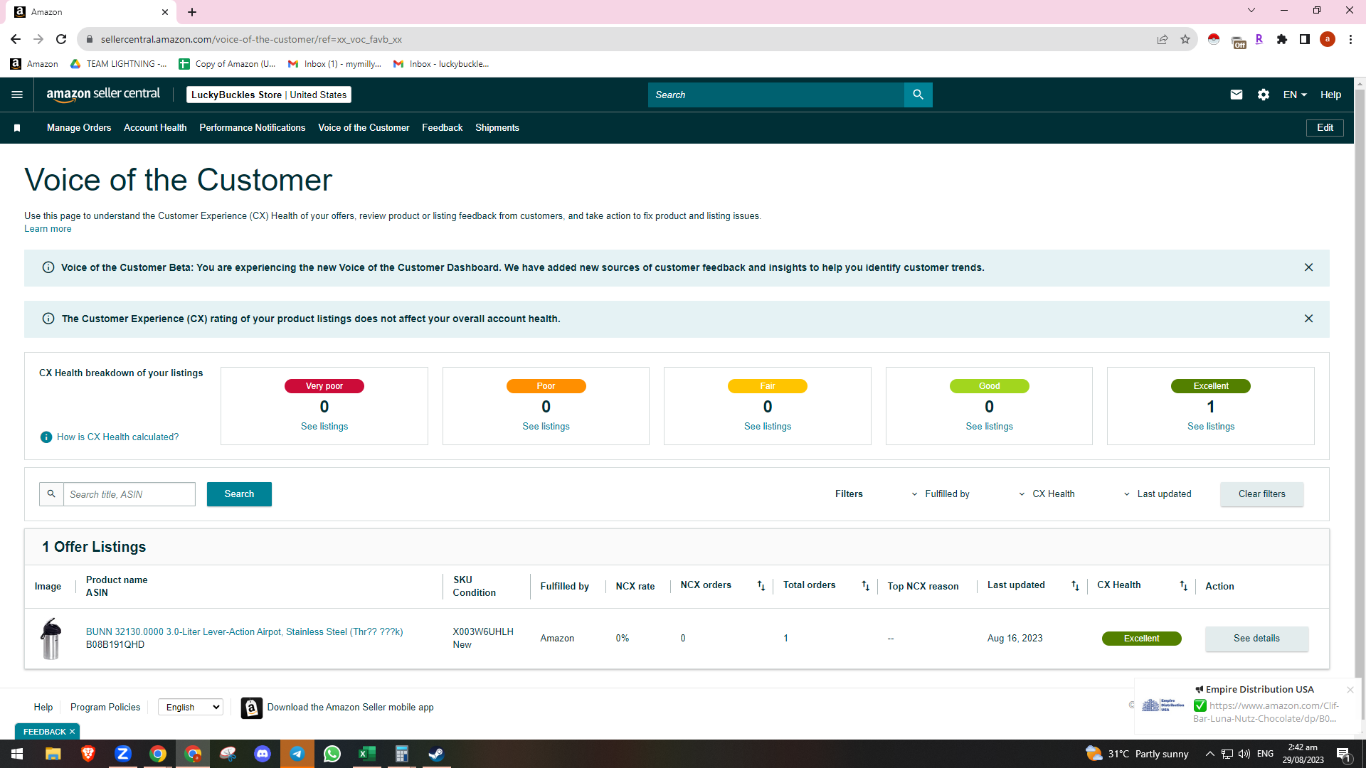Expand the CX Health filter
The width and height of the screenshot is (1366, 768).
[x=1047, y=494]
